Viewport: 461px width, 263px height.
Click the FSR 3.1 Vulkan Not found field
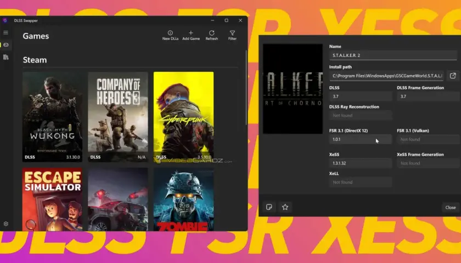(x=429, y=139)
